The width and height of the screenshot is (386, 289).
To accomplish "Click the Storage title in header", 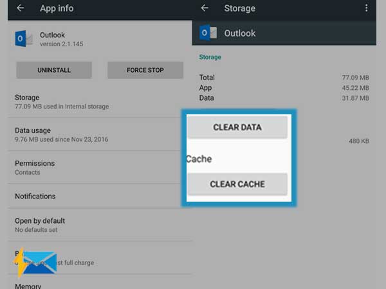I will coord(239,8).
